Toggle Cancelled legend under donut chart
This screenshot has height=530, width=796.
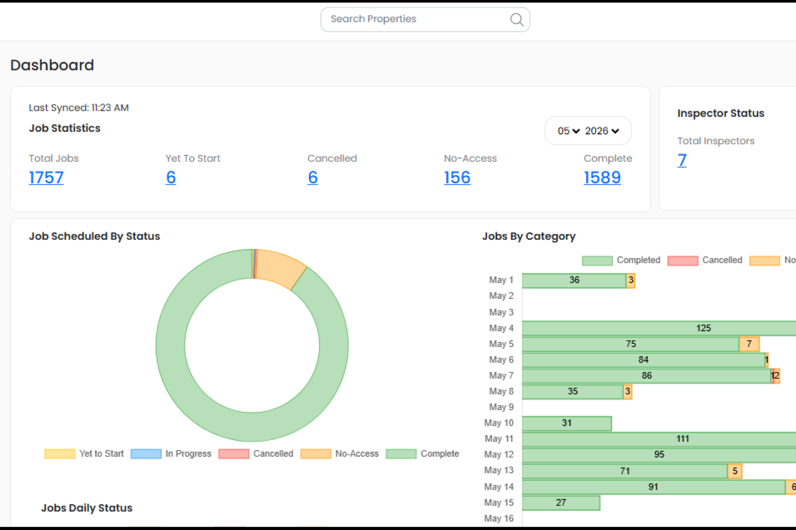[256, 454]
